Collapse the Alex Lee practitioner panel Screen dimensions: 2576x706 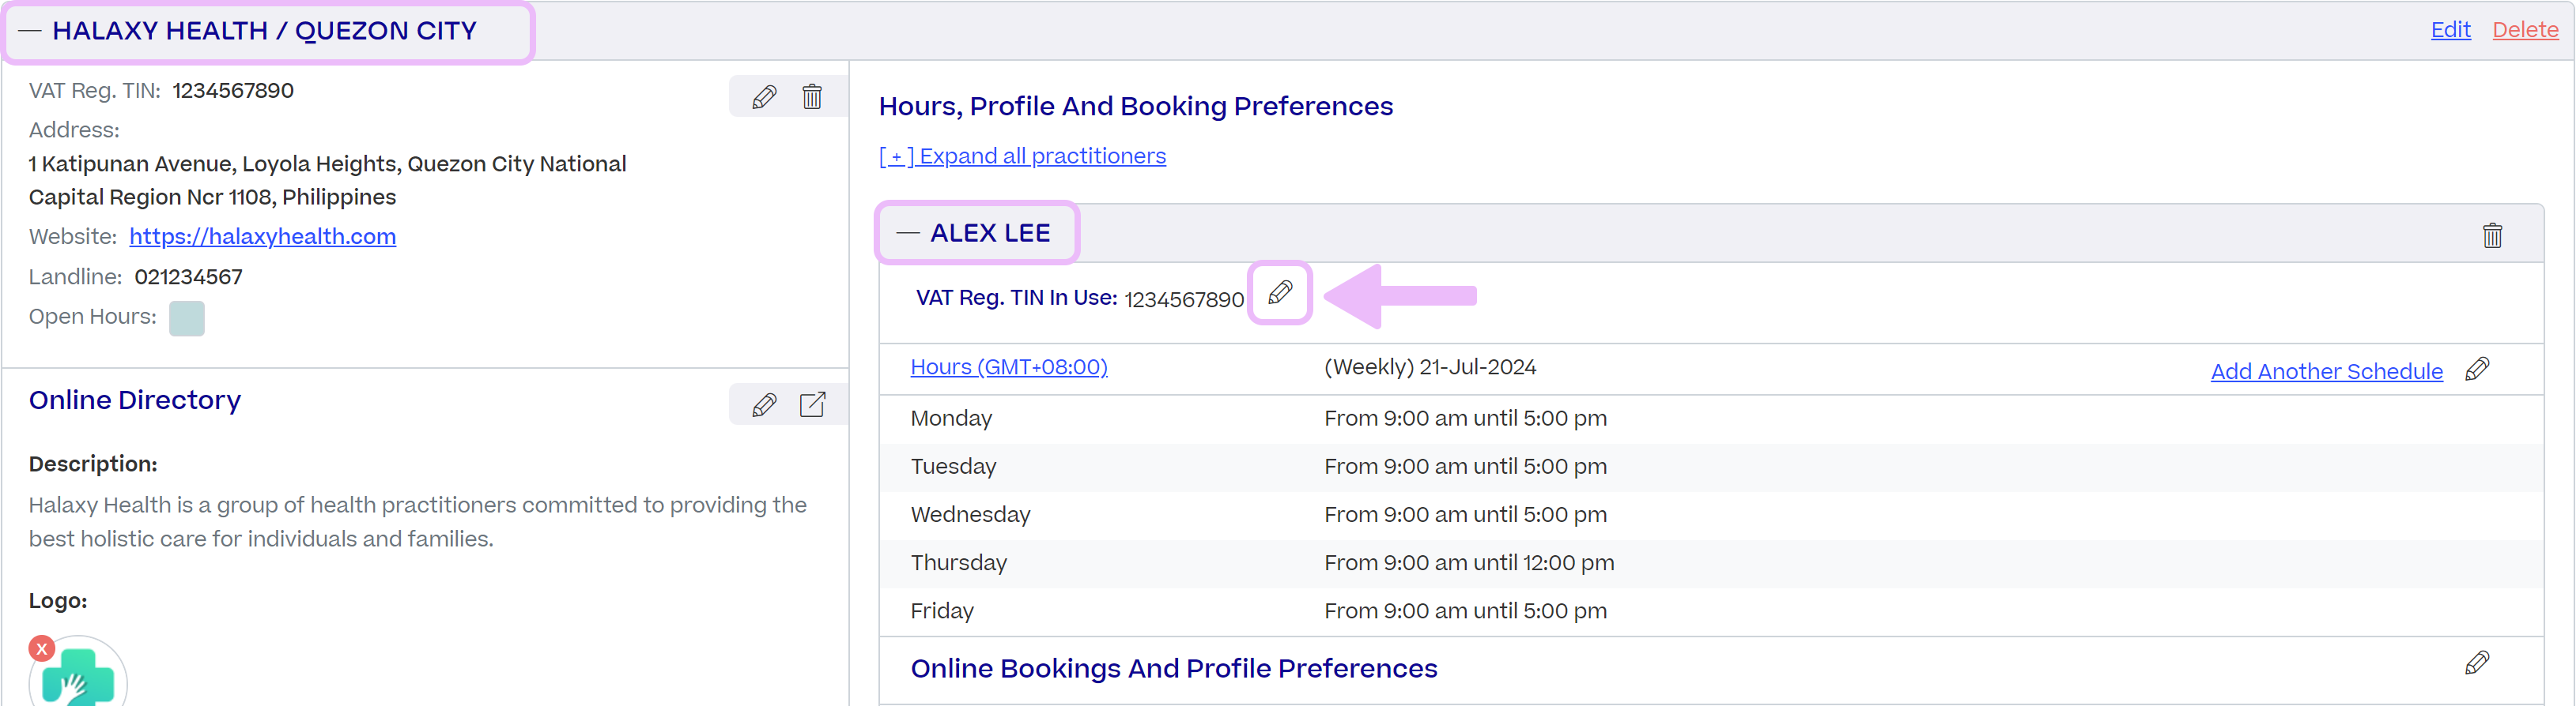(907, 233)
